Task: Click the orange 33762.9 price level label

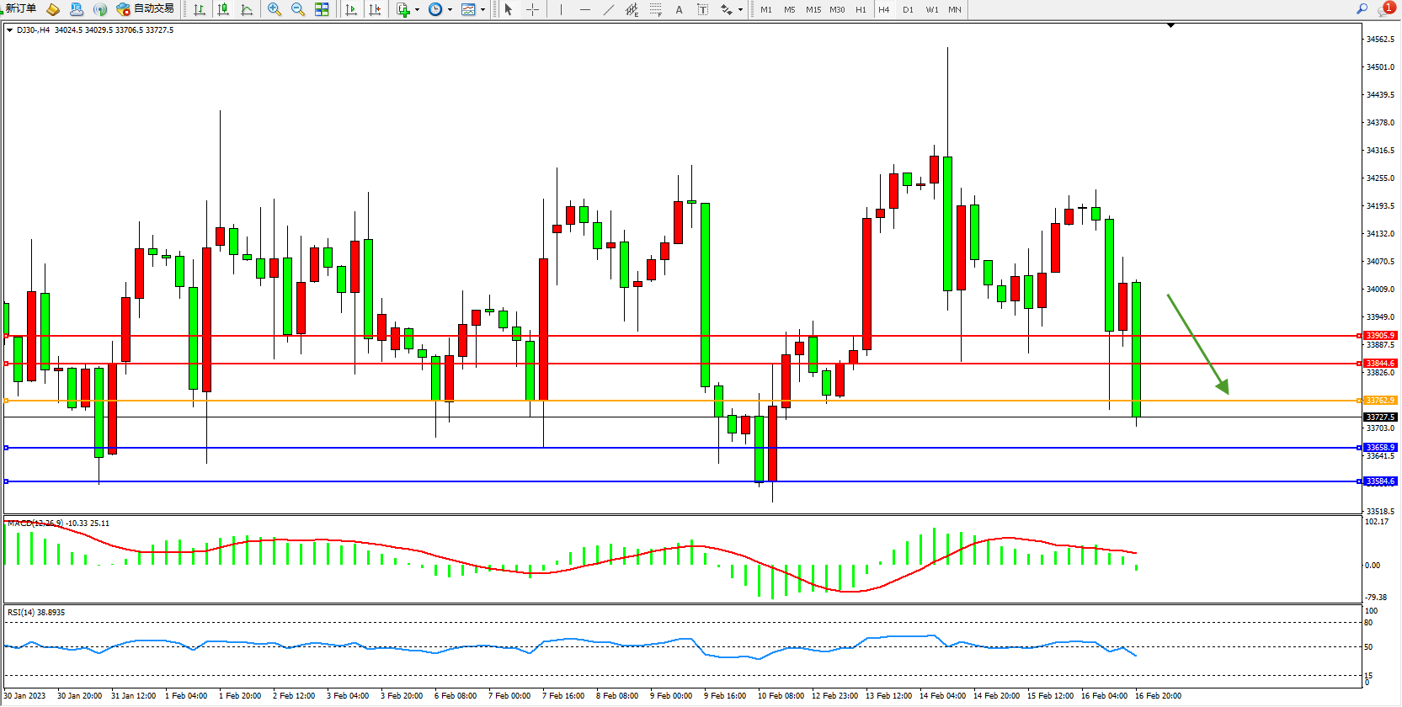Action: pos(1380,401)
